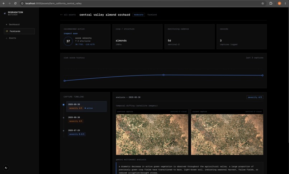Click the Alerts warning icon in sidebar

coord(6,38)
